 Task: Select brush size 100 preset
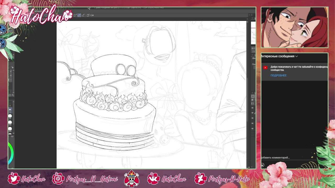10,123
